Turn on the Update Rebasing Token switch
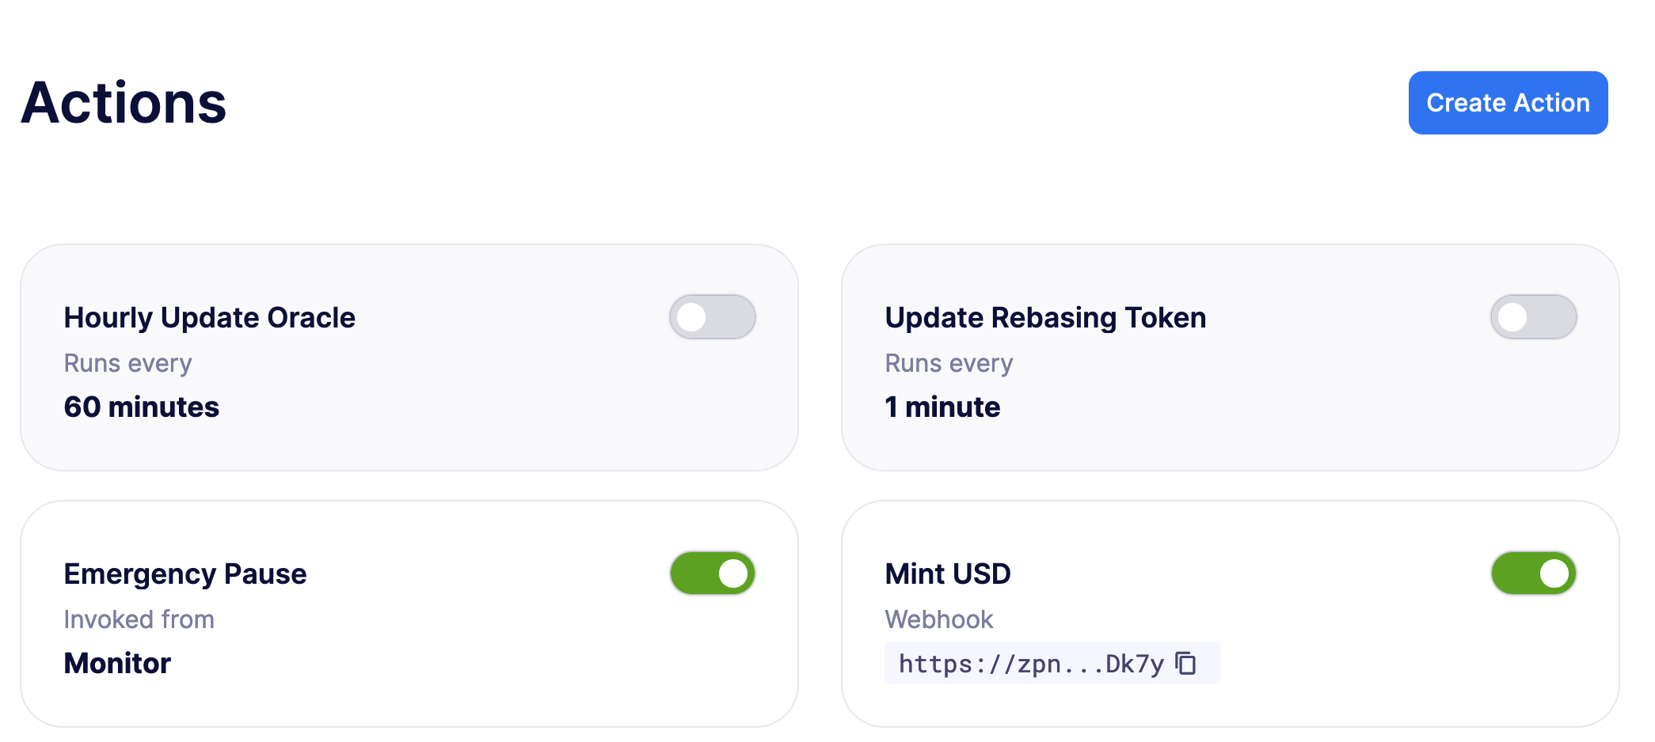Viewport: 1655px width, 742px height. point(1533,317)
